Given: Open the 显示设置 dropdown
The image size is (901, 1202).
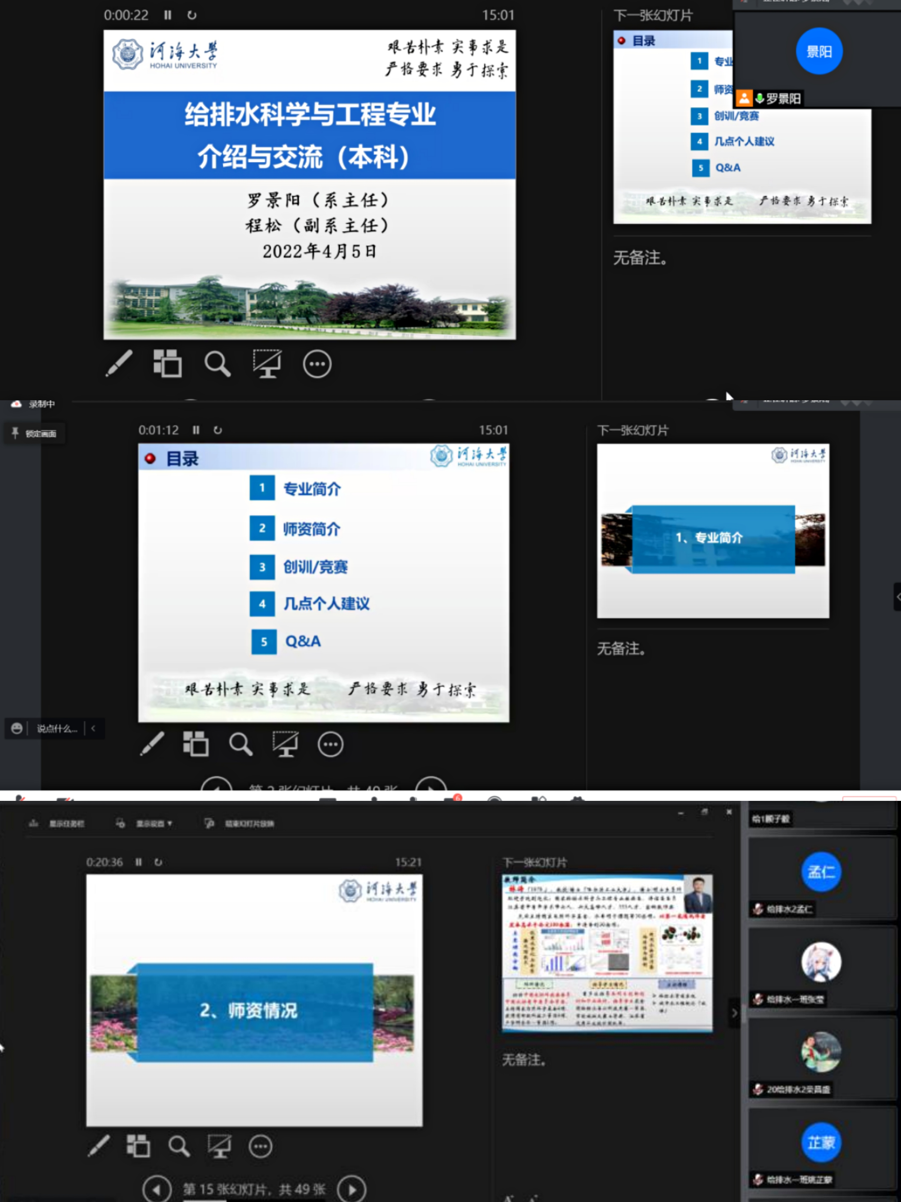Looking at the screenshot, I should pyautogui.click(x=153, y=824).
